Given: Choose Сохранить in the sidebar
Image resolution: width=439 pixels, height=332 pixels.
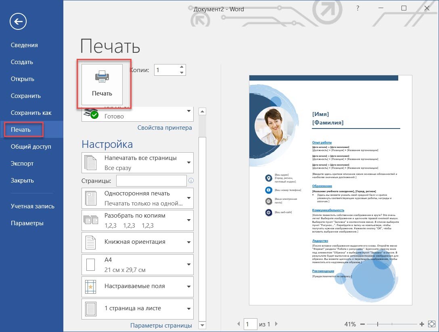Looking at the screenshot, I should coord(26,96).
